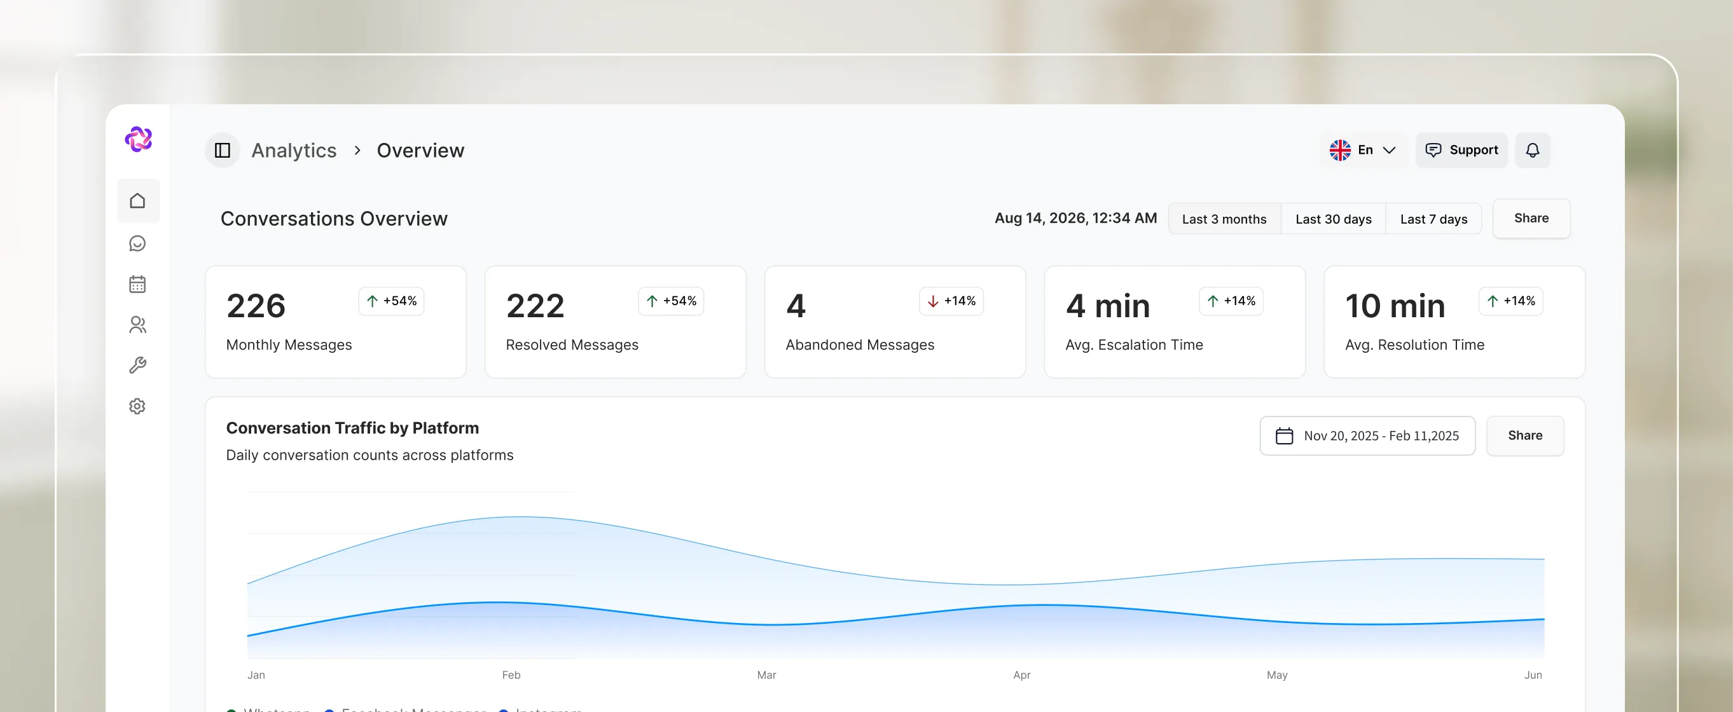
Task: Click the up arrow on Avg. Resolution Time badge
Action: click(x=1492, y=301)
